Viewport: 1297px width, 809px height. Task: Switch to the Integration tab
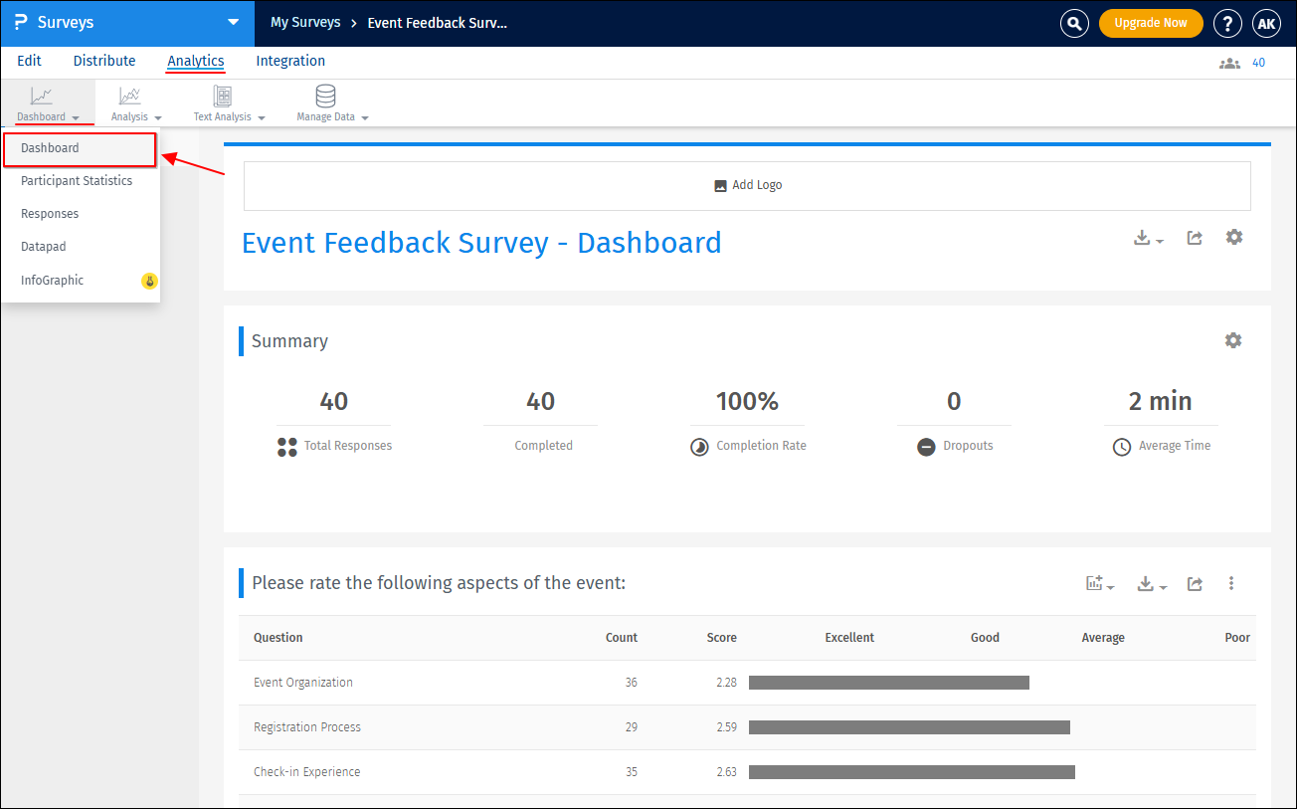click(289, 61)
